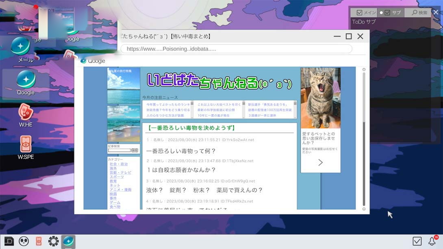The image size is (443, 249).
Task: Open news link 今年買ってよかったものランキ
Action: click(x=168, y=104)
